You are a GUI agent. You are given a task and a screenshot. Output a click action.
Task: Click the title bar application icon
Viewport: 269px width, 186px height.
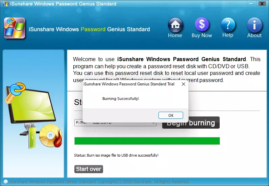(6, 4)
